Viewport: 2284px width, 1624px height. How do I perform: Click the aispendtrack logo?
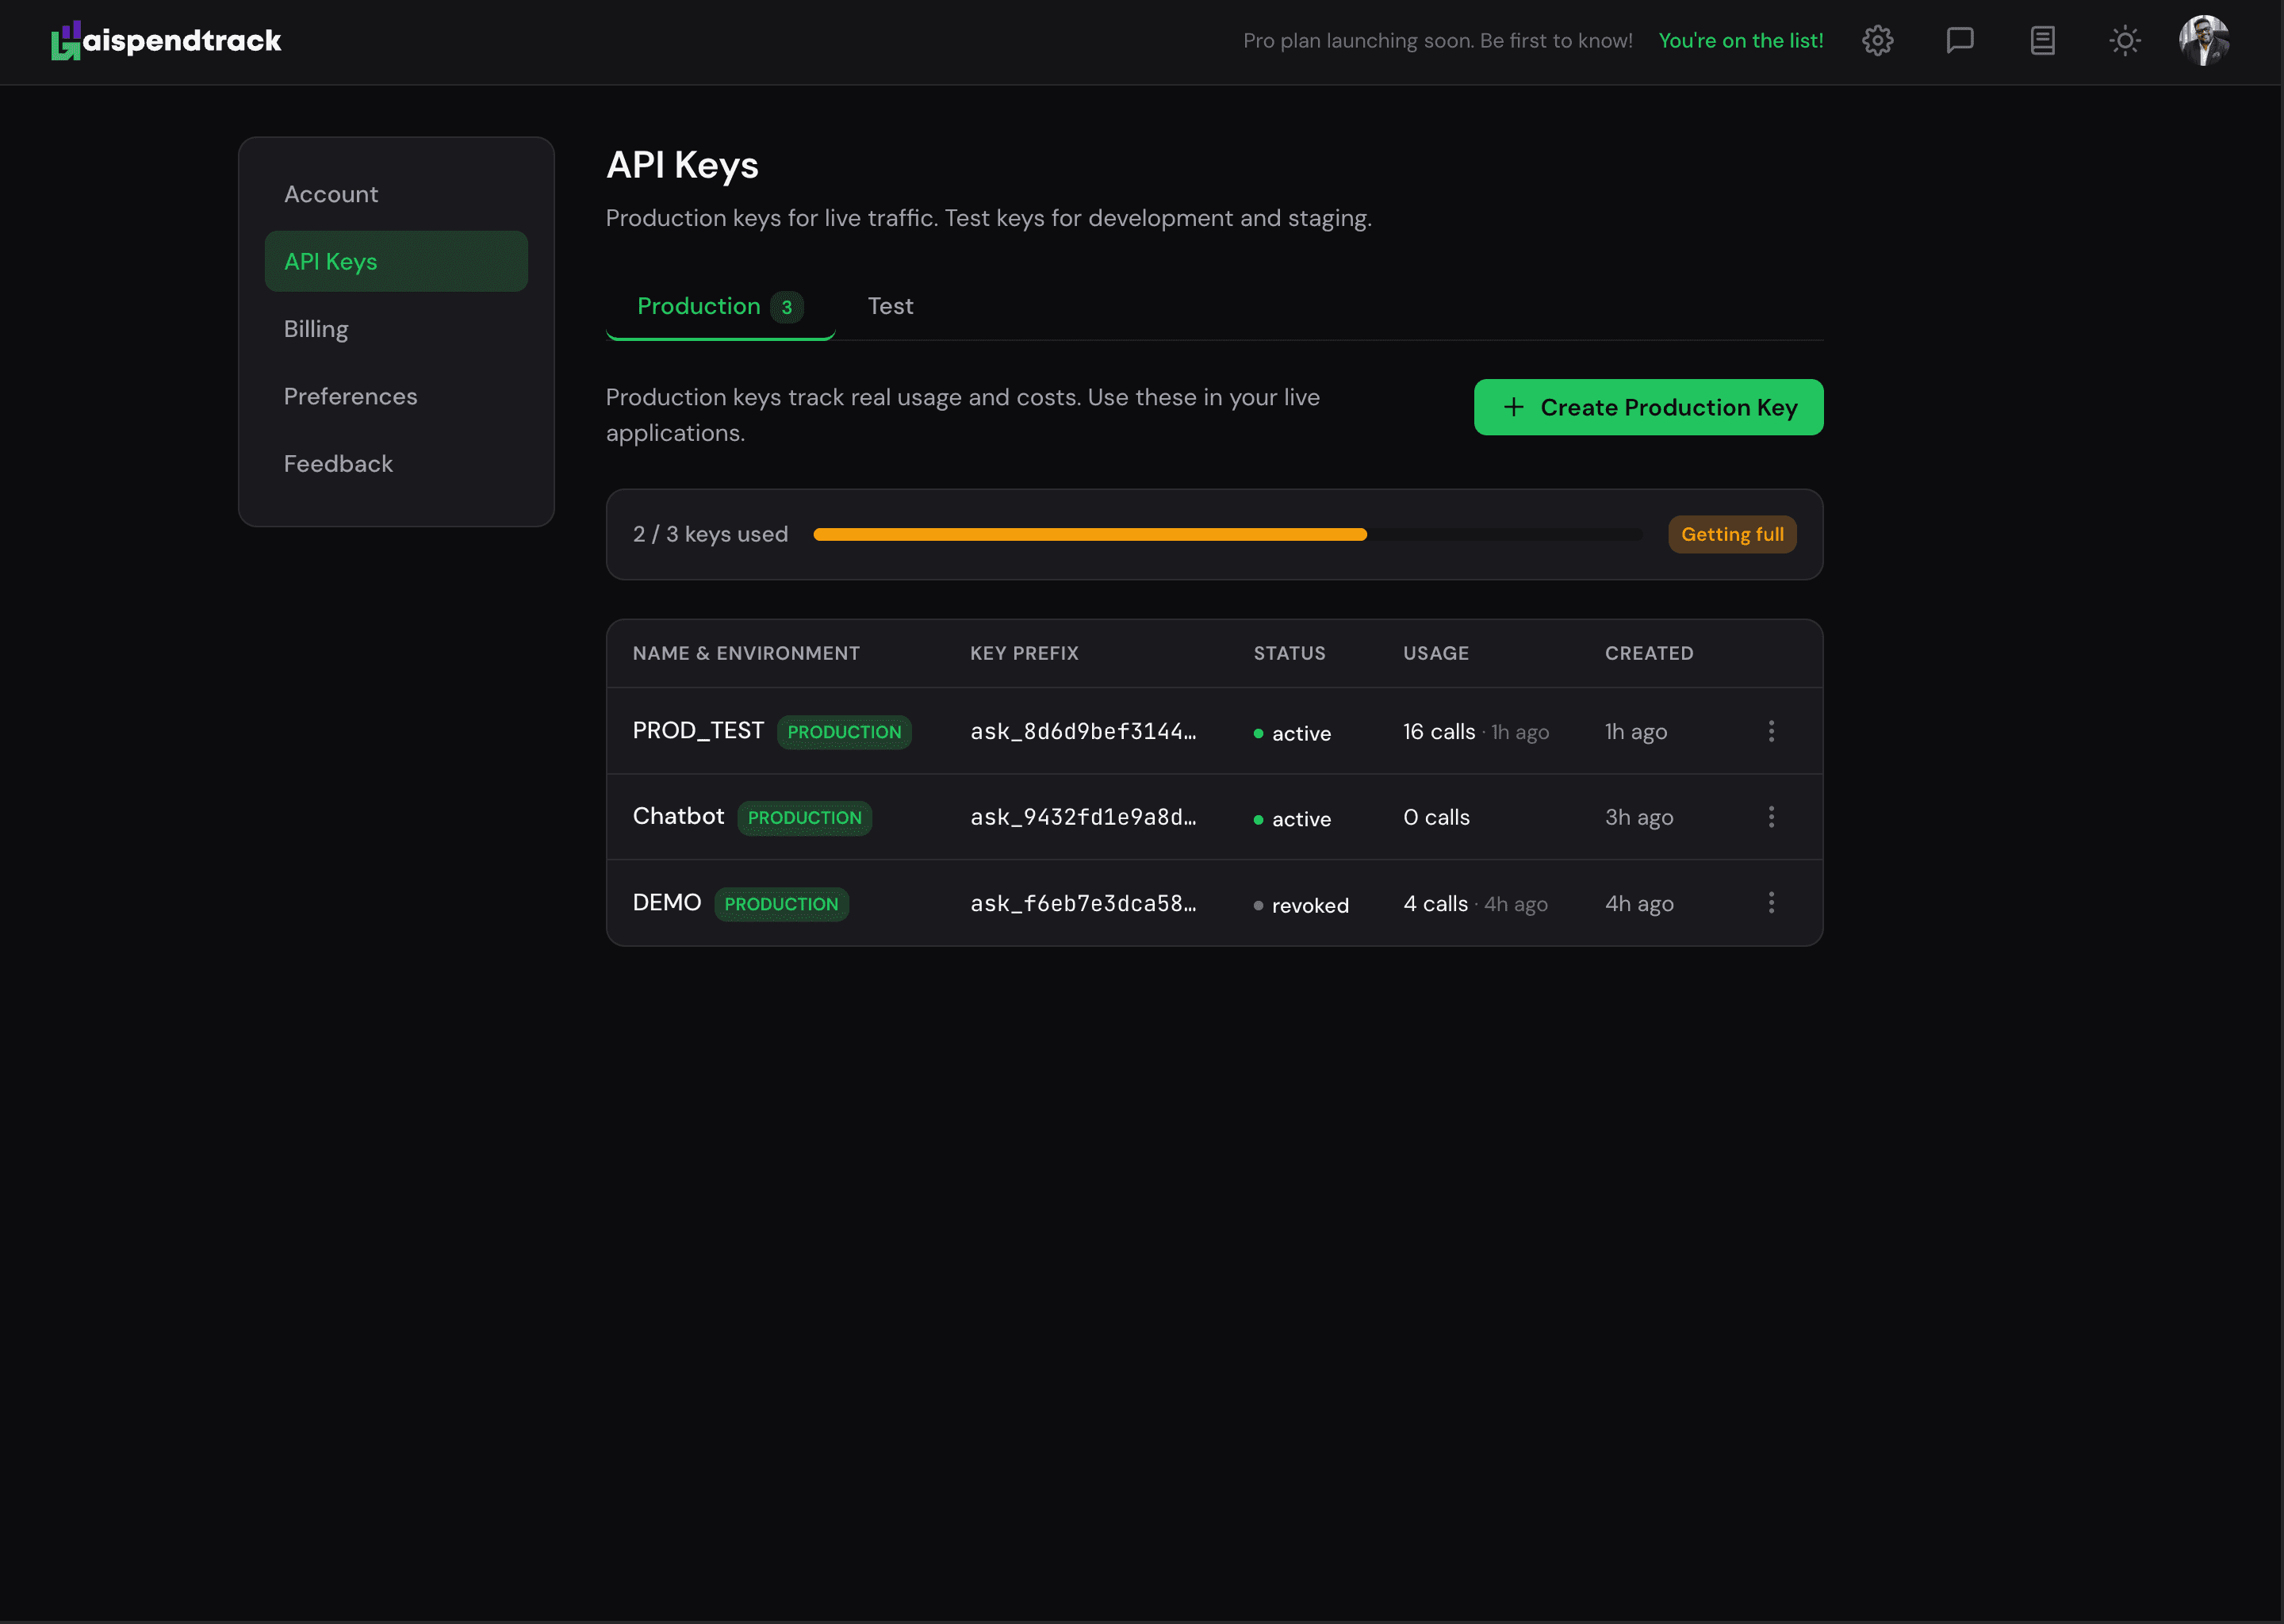tap(166, 40)
